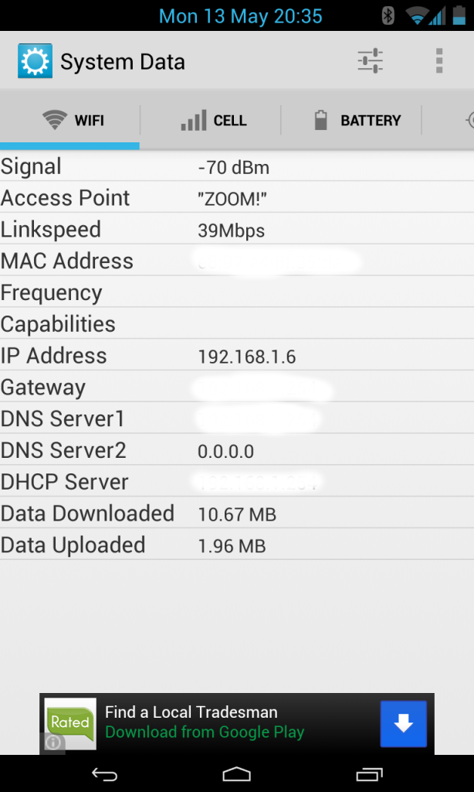Tap the Bluetooth status bar icon
Image resolution: width=474 pixels, height=792 pixels.
(389, 15)
